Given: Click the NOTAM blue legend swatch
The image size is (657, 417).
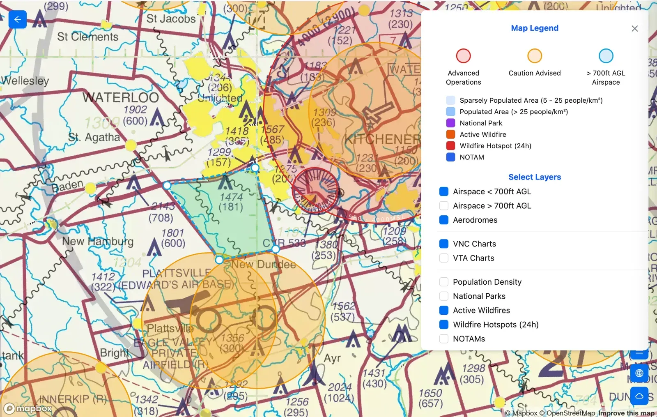Looking at the screenshot, I should point(450,157).
